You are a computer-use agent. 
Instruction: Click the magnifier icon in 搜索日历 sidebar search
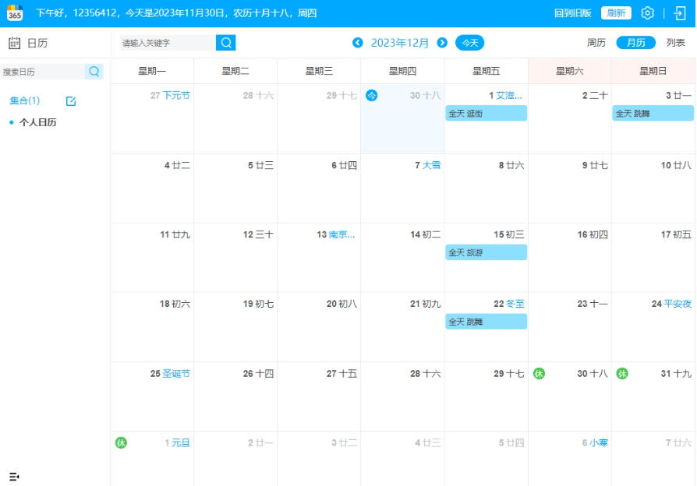[94, 71]
